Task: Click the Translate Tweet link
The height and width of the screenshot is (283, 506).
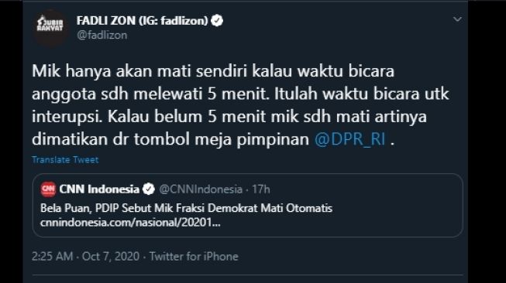Action: point(65,160)
